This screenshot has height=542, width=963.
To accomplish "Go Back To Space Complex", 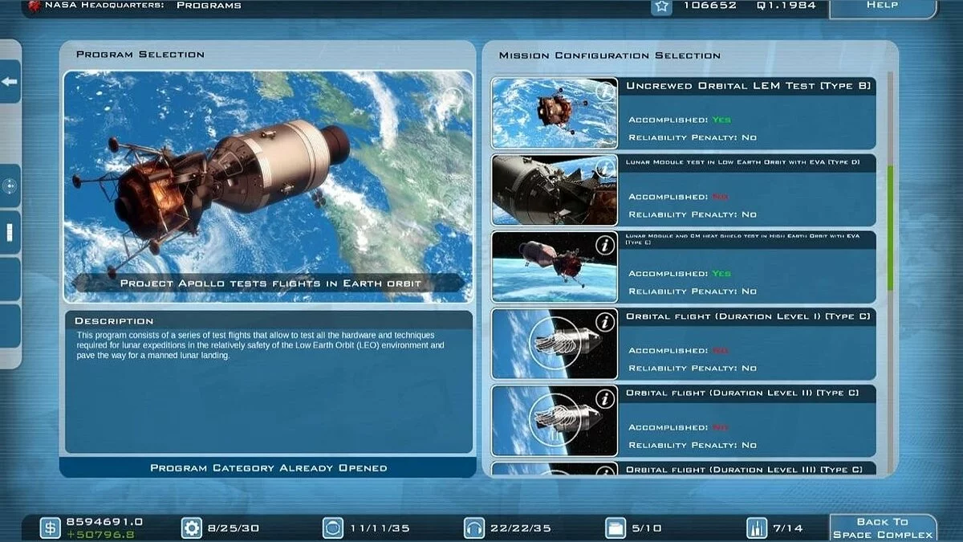I will [x=883, y=528].
